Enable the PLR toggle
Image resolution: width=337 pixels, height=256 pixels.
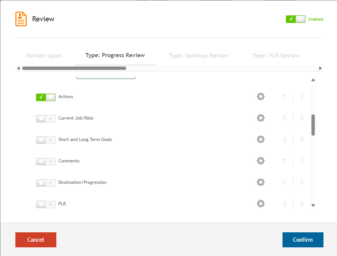point(46,204)
